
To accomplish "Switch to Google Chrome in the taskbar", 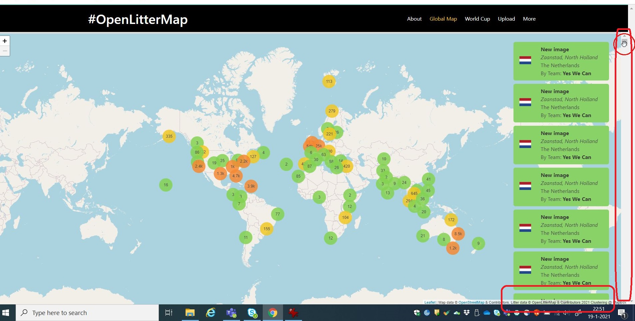I will click(273, 313).
